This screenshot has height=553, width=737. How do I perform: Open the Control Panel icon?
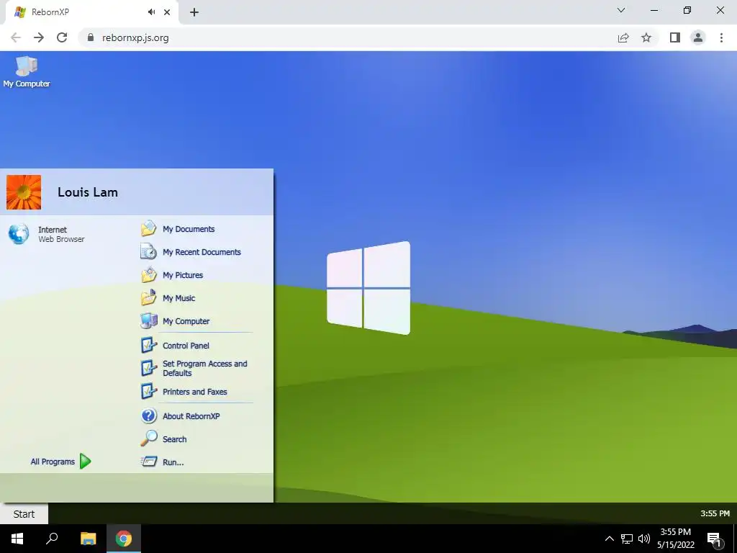(x=148, y=346)
